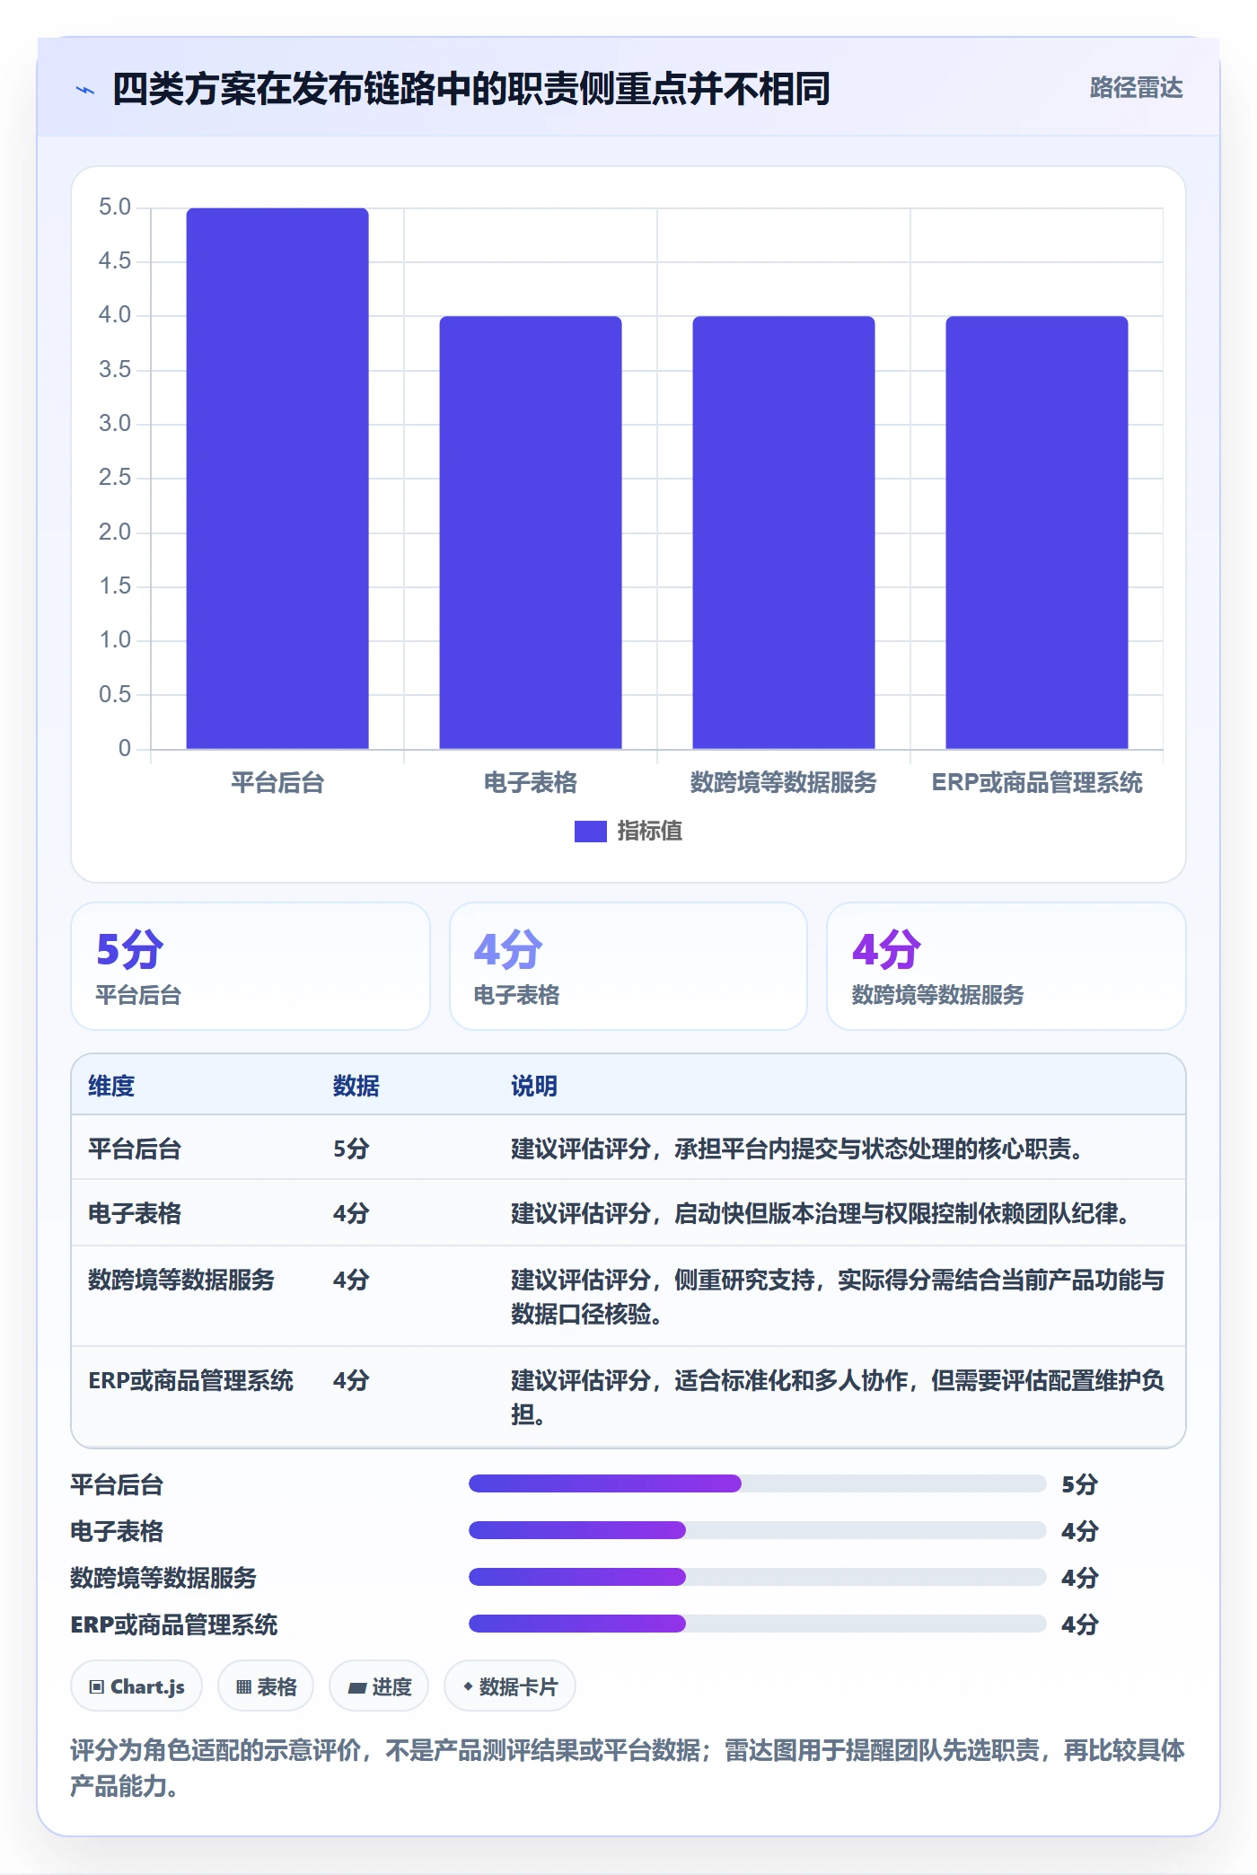The height and width of the screenshot is (1875, 1257).
Task: Click the 电子表格 cell in the table
Action: click(135, 1214)
